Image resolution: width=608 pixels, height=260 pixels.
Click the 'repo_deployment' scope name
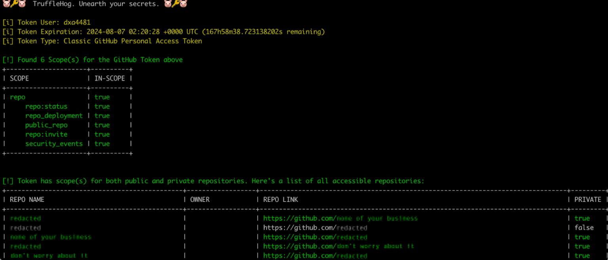(x=54, y=116)
